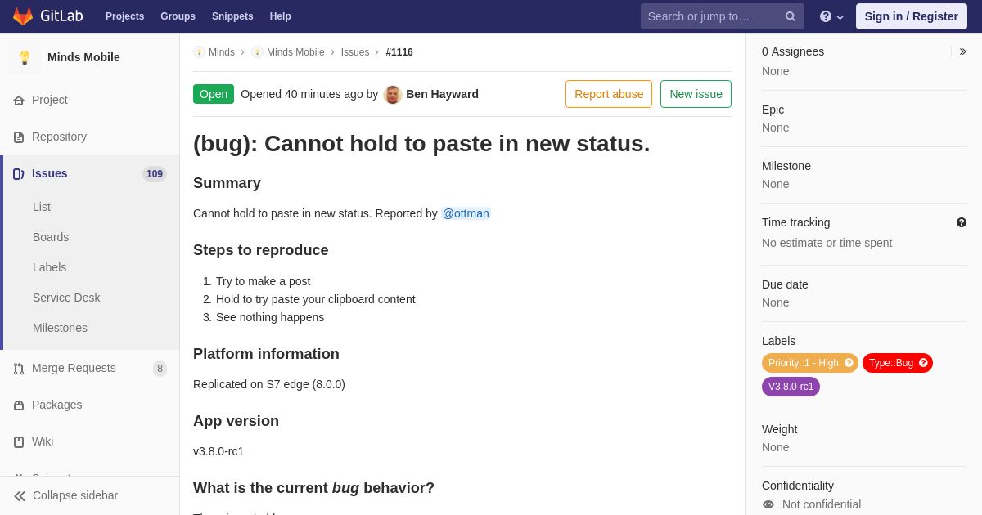Click the Wiki sidebar item
This screenshot has height=515, width=982.
tap(90, 441)
